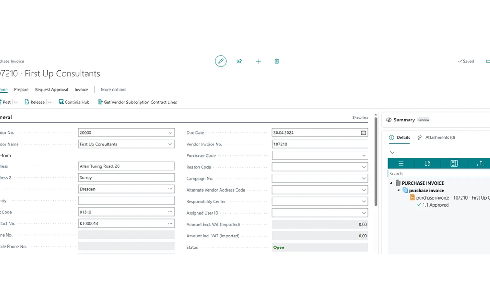This screenshot has height=306, width=490.
Task: Open Alternate Vendor Address Code dropdown
Action: 364,190
